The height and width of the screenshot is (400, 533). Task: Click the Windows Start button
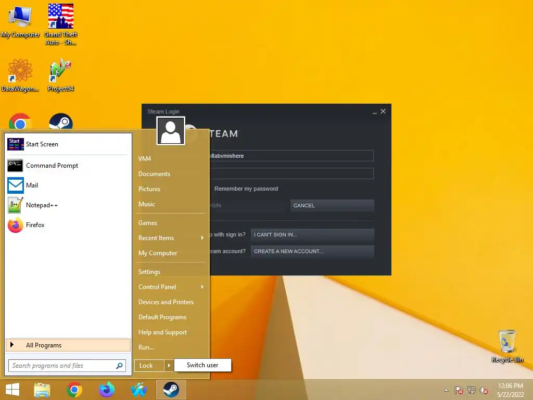[12, 390]
